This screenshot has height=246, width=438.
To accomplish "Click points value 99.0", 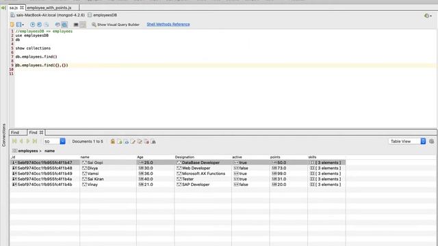I will click(x=289, y=174).
